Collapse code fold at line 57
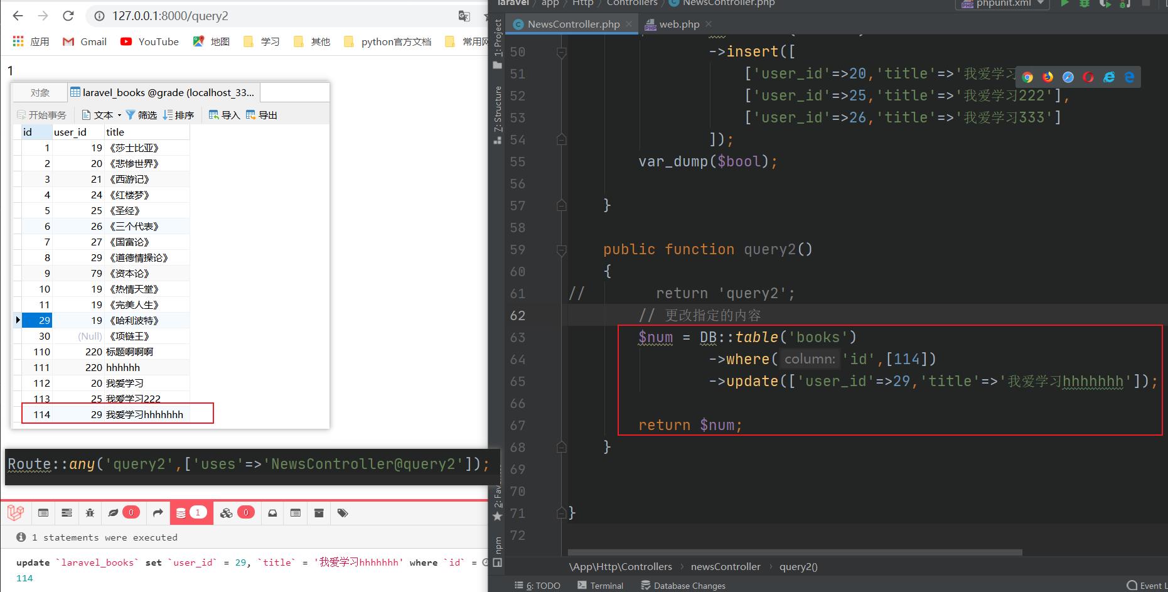 562,205
